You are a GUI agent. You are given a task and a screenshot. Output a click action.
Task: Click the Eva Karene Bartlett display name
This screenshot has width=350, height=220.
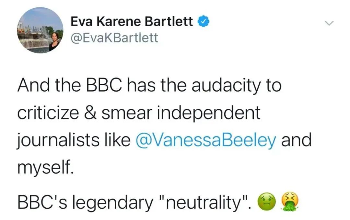click(x=132, y=22)
